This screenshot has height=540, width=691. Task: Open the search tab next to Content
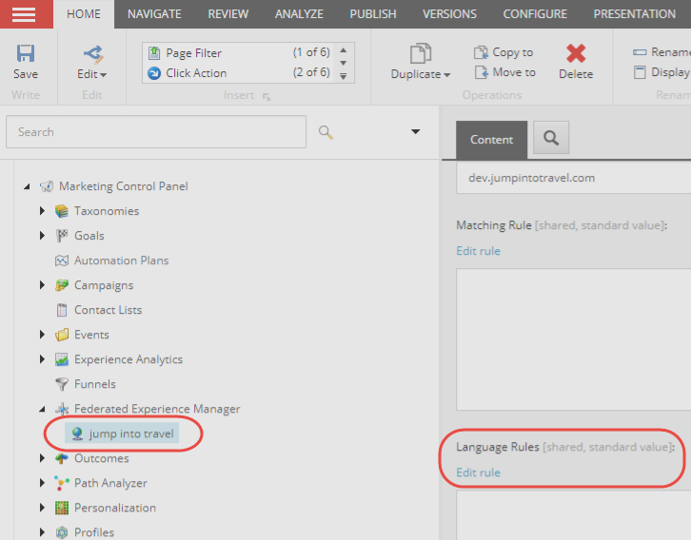550,139
